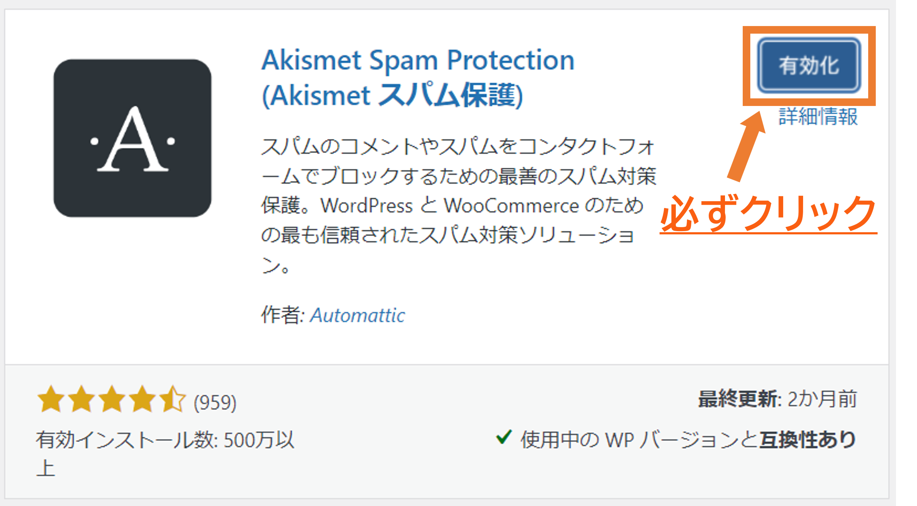This screenshot has height=506, width=917.
Task: Visit the Automattic author link
Action: pos(358,315)
